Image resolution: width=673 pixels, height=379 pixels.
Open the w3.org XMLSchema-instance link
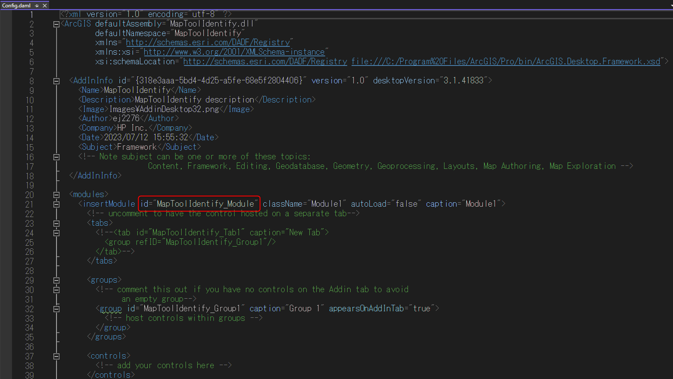[234, 52]
